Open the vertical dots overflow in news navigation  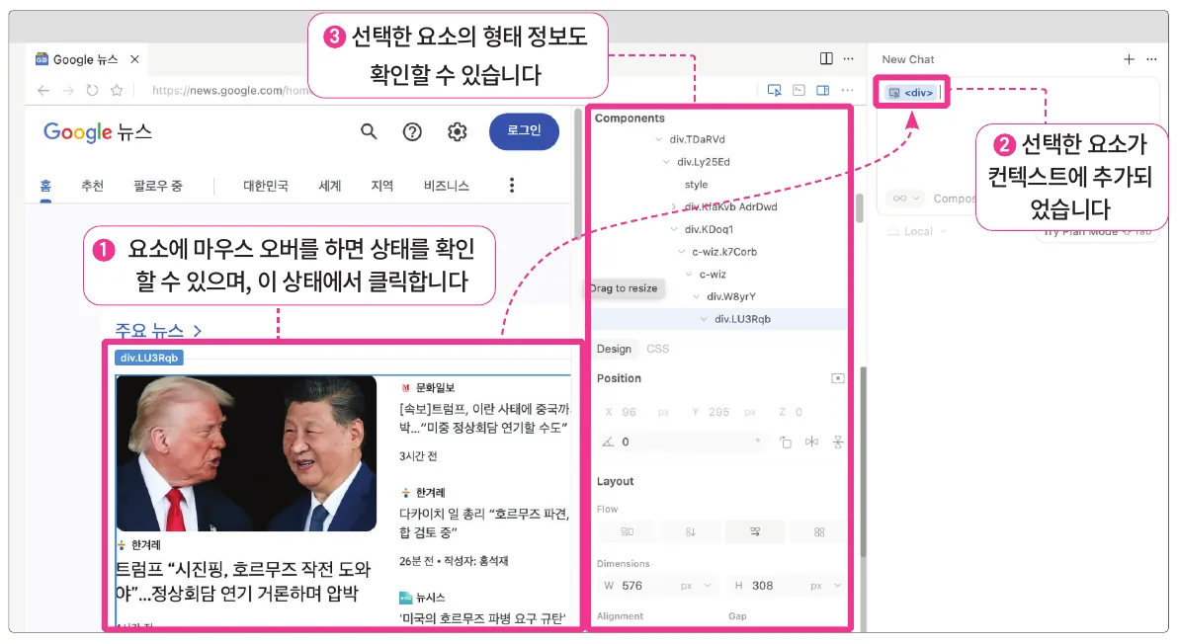(x=512, y=186)
